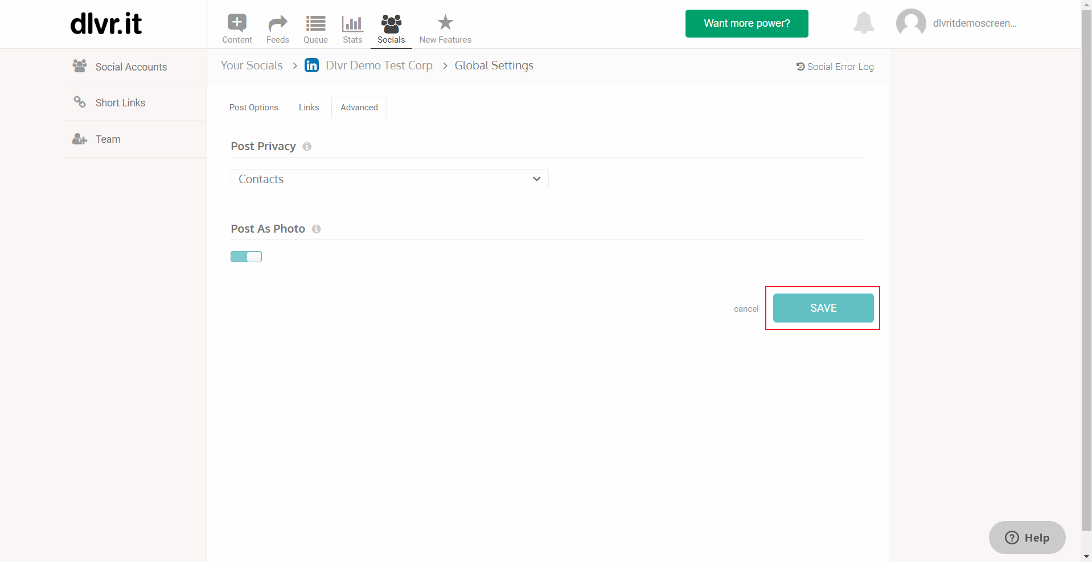
Task: Click the notifications bell icon
Action: pyautogui.click(x=864, y=23)
